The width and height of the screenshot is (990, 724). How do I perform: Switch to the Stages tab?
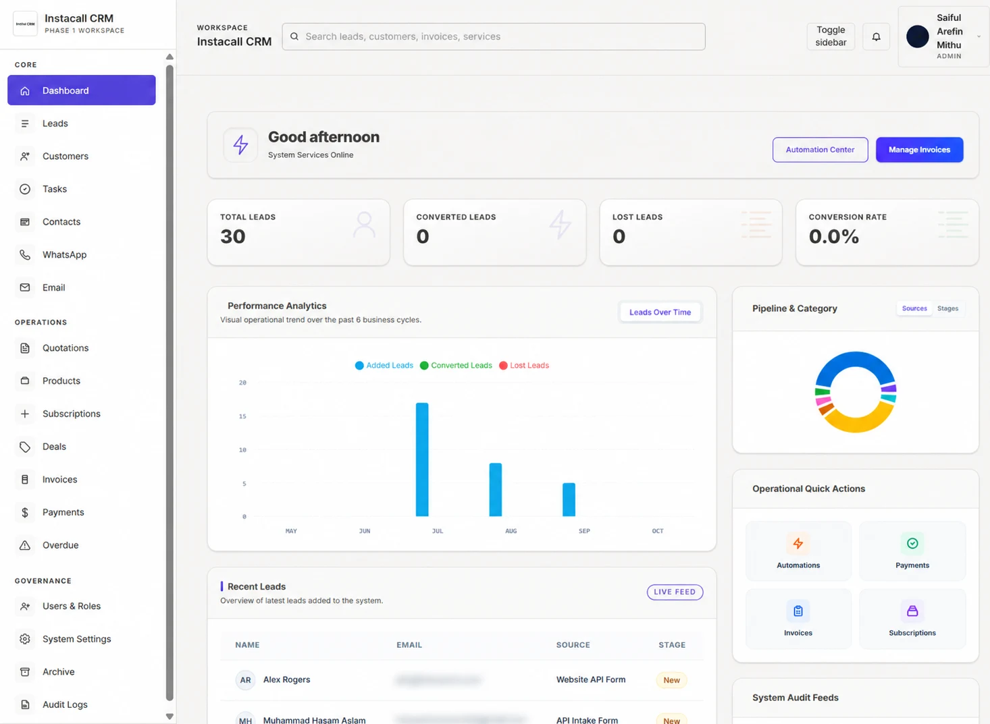[947, 308]
